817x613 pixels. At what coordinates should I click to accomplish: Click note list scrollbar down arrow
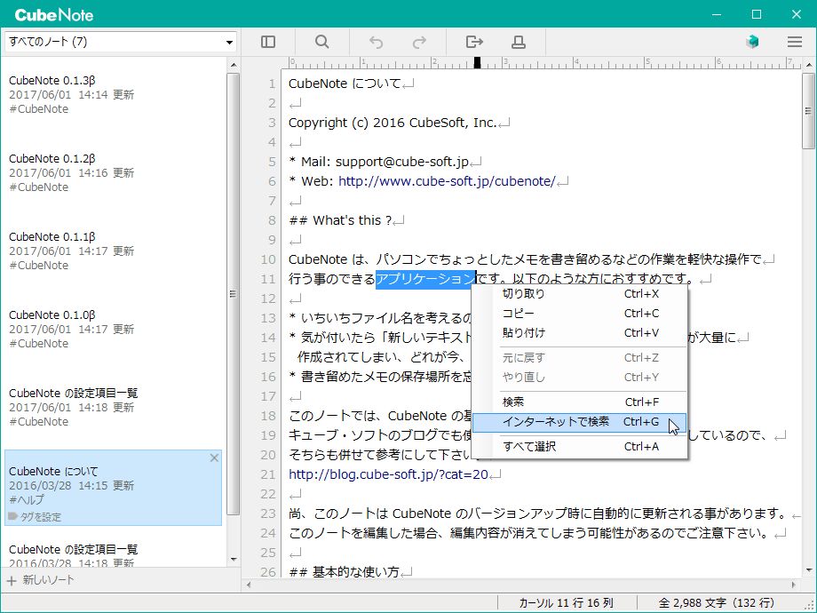(x=234, y=560)
